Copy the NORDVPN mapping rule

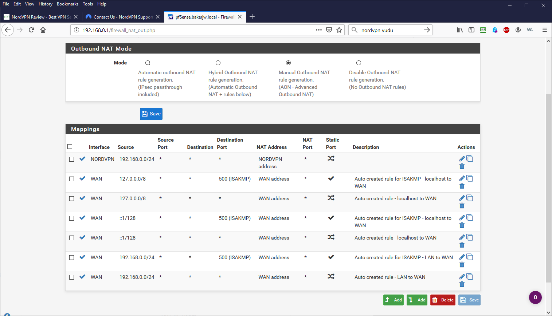pyautogui.click(x=470, y=159)
